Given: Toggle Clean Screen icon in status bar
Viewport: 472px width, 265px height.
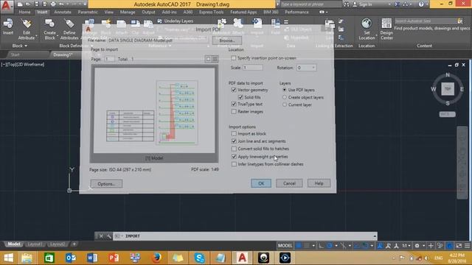Looking at the screenshot, I should pyautogui.click(x=459, y=245).
